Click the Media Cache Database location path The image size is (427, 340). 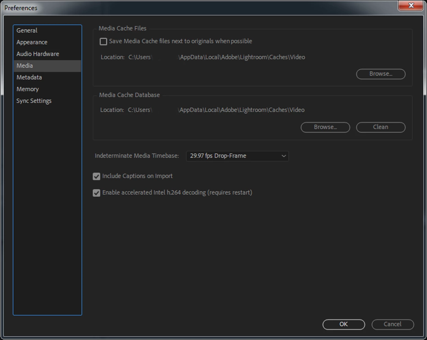click(x=216, y=110)
